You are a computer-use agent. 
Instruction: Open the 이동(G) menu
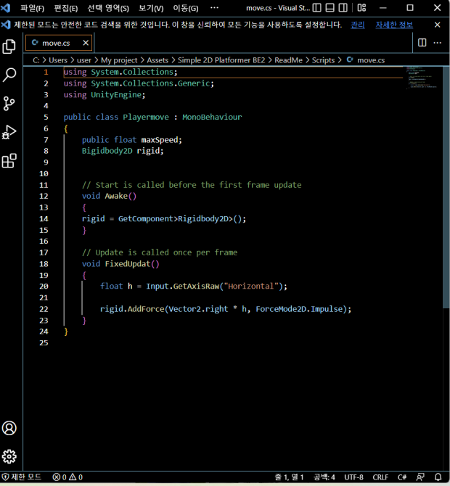186,8
